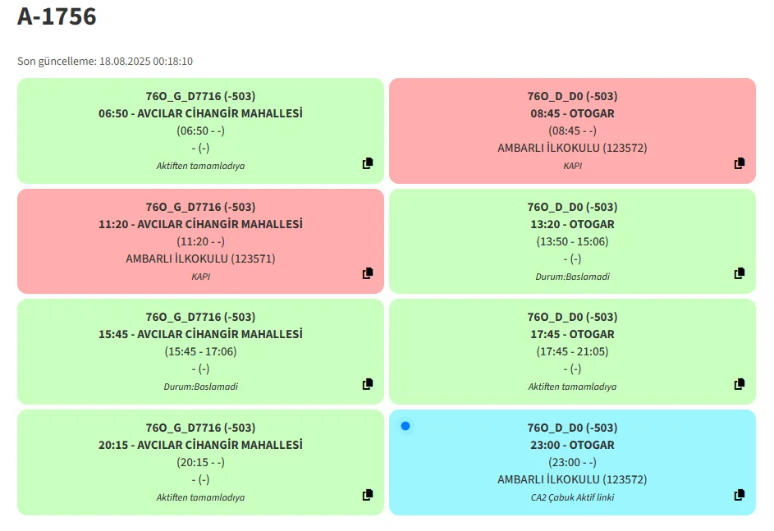Copy the 06:50 Avcılar Cihangir trip card
The image size is (774, 531).
[368, 163]
